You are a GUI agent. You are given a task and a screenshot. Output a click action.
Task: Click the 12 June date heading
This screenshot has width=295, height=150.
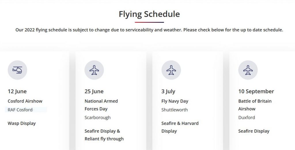point(17,91)
